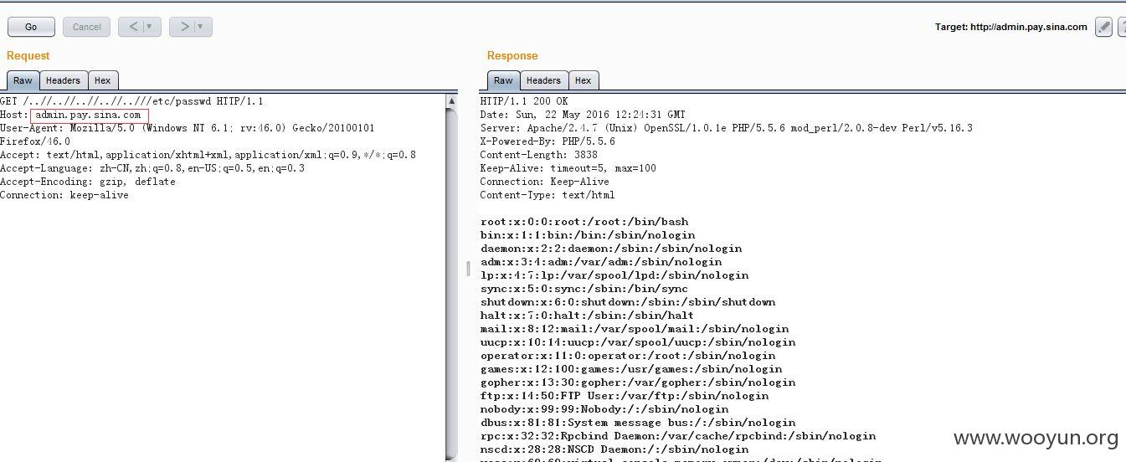Click the mail:x:8:12 passwd entry
The image size is (1126, 462).
[x=635, y=329]
